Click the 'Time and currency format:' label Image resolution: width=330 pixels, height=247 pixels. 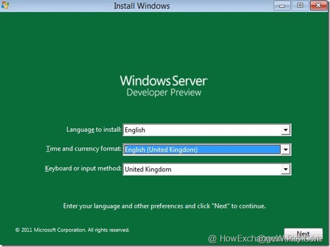point(84,149)
